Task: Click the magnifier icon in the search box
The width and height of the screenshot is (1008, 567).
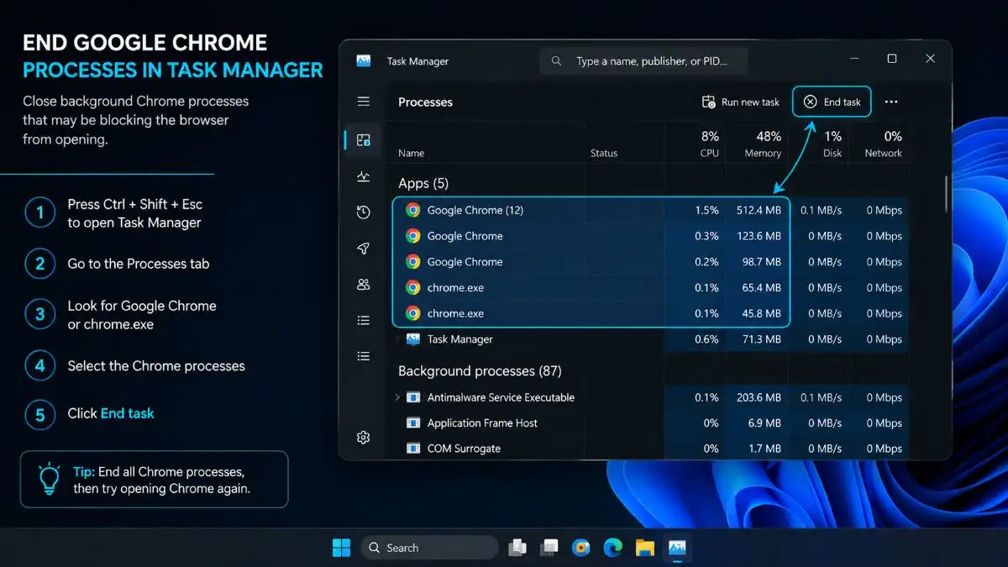Action: pyautogui.click(x=556, y=61)
